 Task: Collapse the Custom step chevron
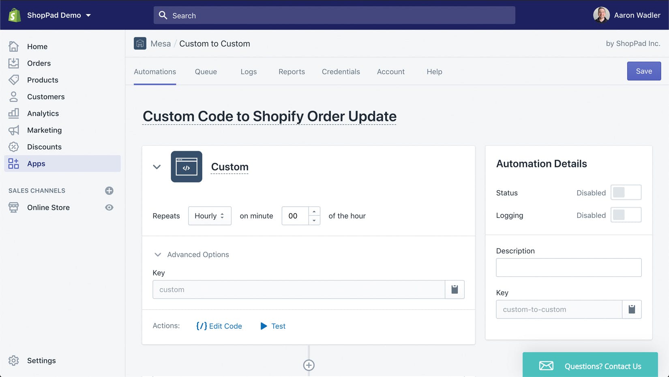tap(157, 167)
